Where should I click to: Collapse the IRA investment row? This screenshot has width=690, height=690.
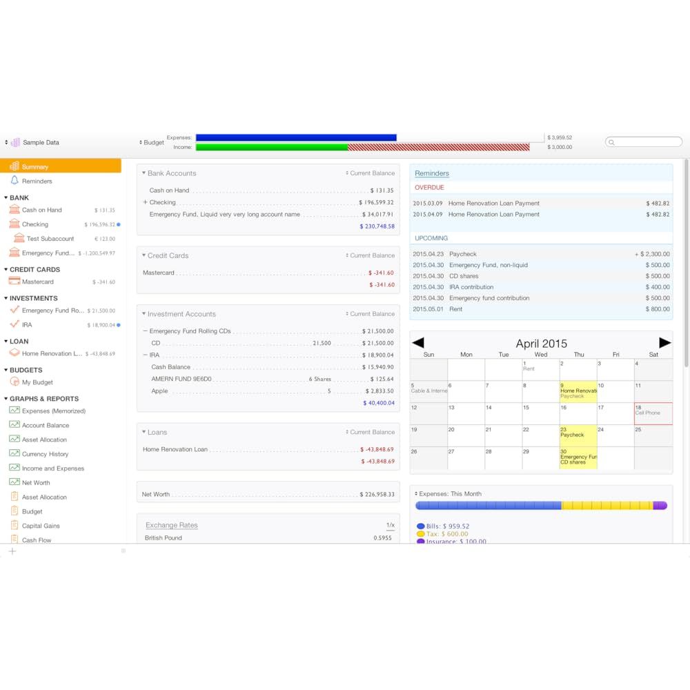(145, 355)
